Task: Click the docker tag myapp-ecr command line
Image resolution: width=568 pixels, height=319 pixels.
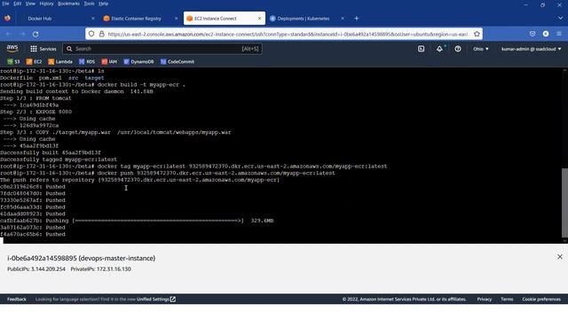Action: coord(193,167)
